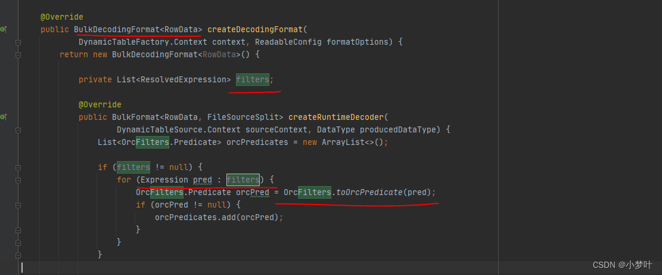Click the ReadableConfig type name
Image resolution: width=662 pixels, height=275 pixels.
click(x=288, y=42)
